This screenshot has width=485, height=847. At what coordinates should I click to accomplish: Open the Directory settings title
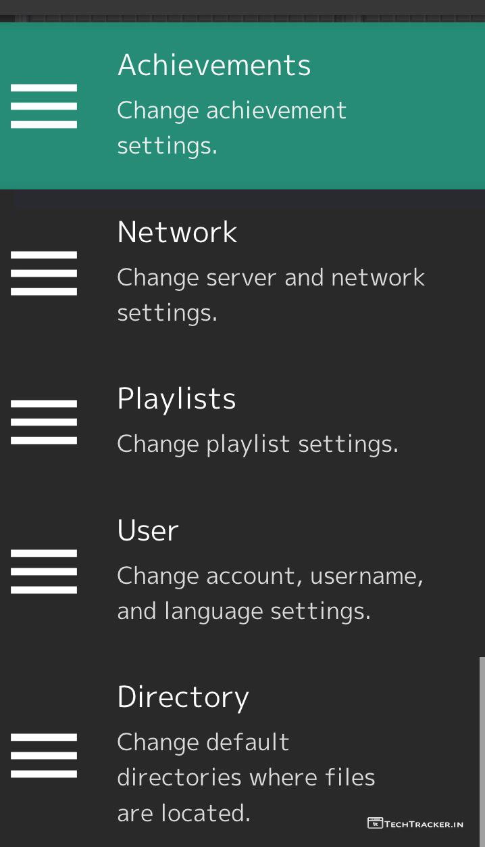pyautogui.click(x=183, y=697)
